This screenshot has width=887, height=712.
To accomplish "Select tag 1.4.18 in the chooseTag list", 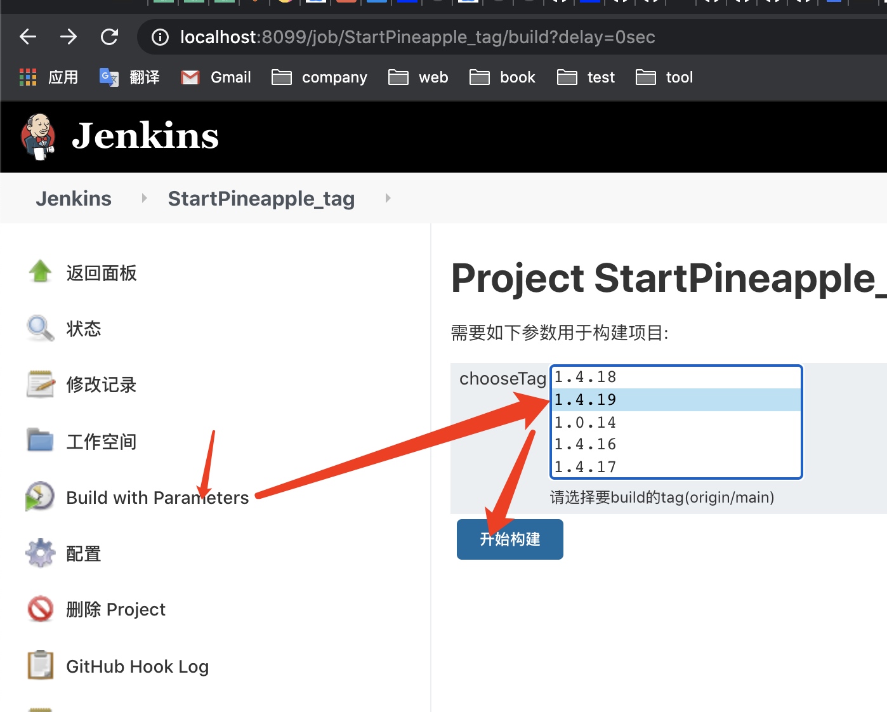I will coord(584,376).
